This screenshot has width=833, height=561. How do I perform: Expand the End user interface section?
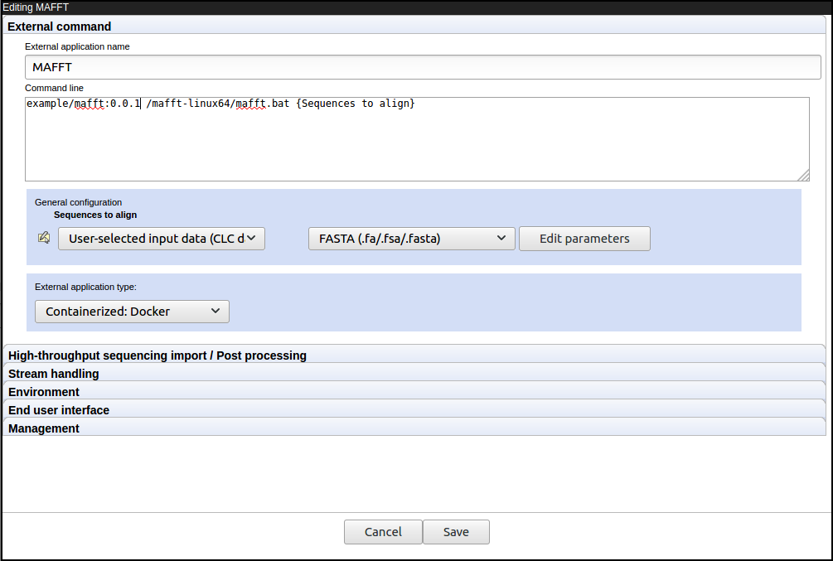pyautogui.click(x=58, y=409)
